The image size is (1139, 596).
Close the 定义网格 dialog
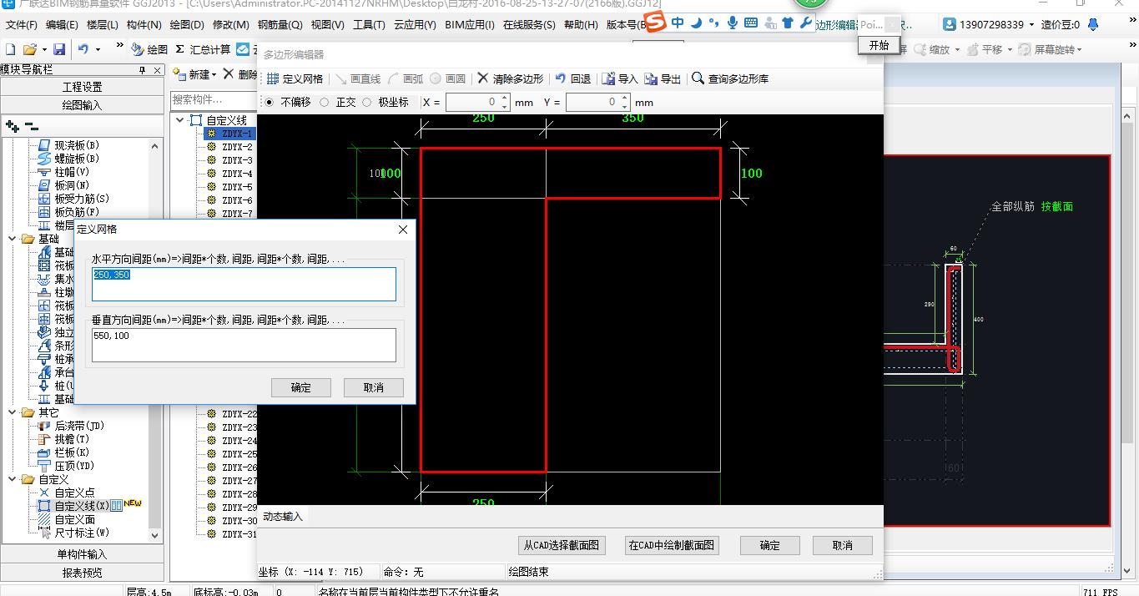tap(403, 229)
